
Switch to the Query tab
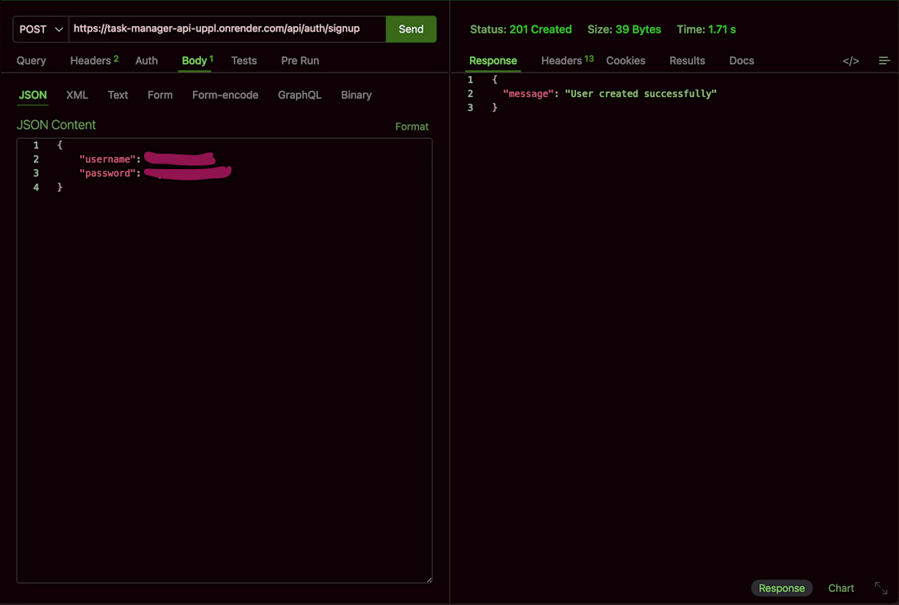31,60
